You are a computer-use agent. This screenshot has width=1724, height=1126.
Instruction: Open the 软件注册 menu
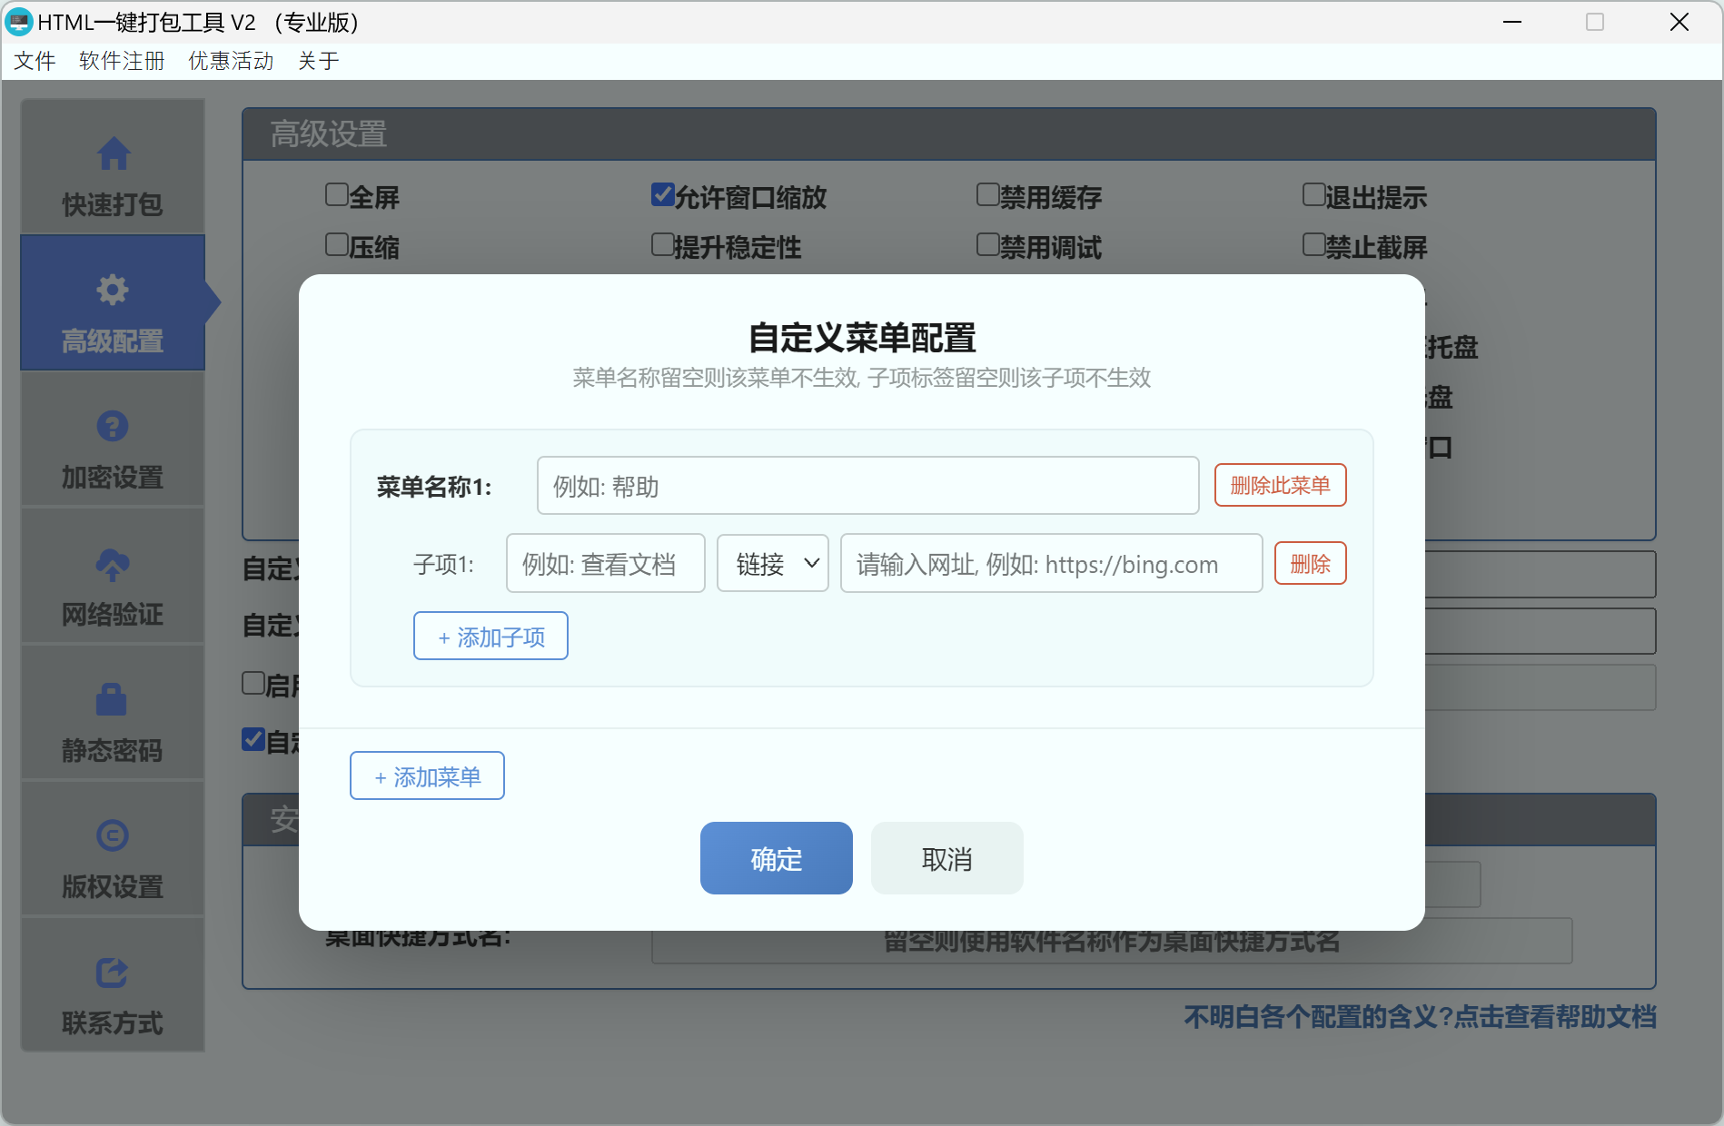tap(121, 60)
